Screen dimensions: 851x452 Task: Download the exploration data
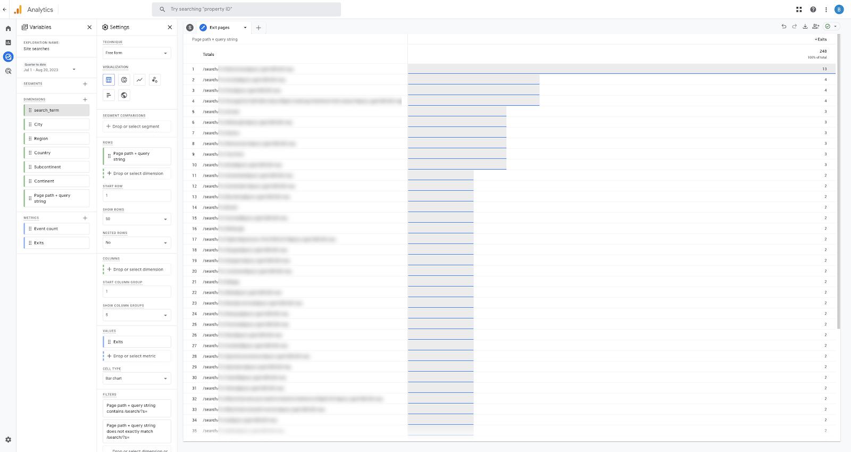(805, 27)
